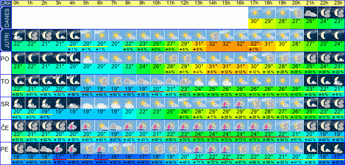345x165 pixels.
Task: Click the 80 % precipitation value in ČE row
Action: click(269, 140)
